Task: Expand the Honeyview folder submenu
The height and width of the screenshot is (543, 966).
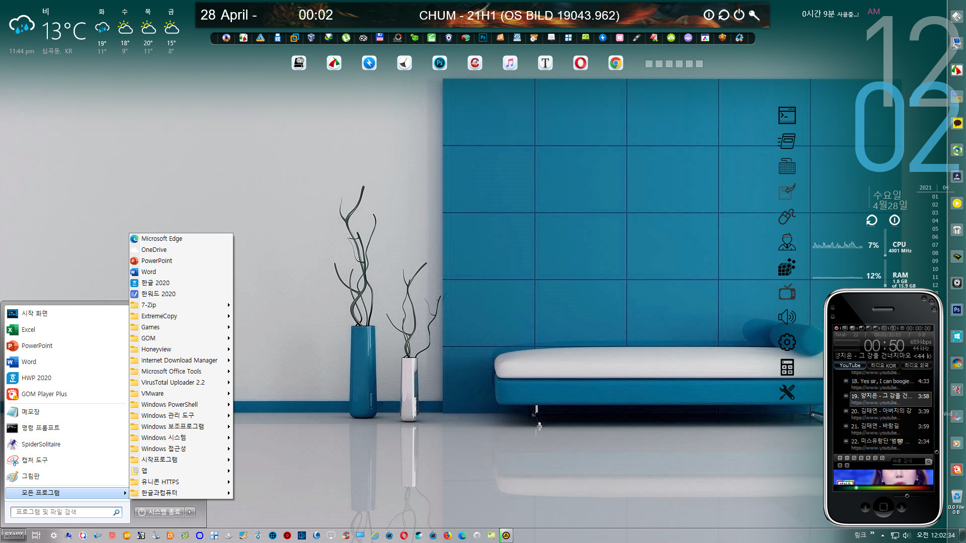Action: coord(181,349)
